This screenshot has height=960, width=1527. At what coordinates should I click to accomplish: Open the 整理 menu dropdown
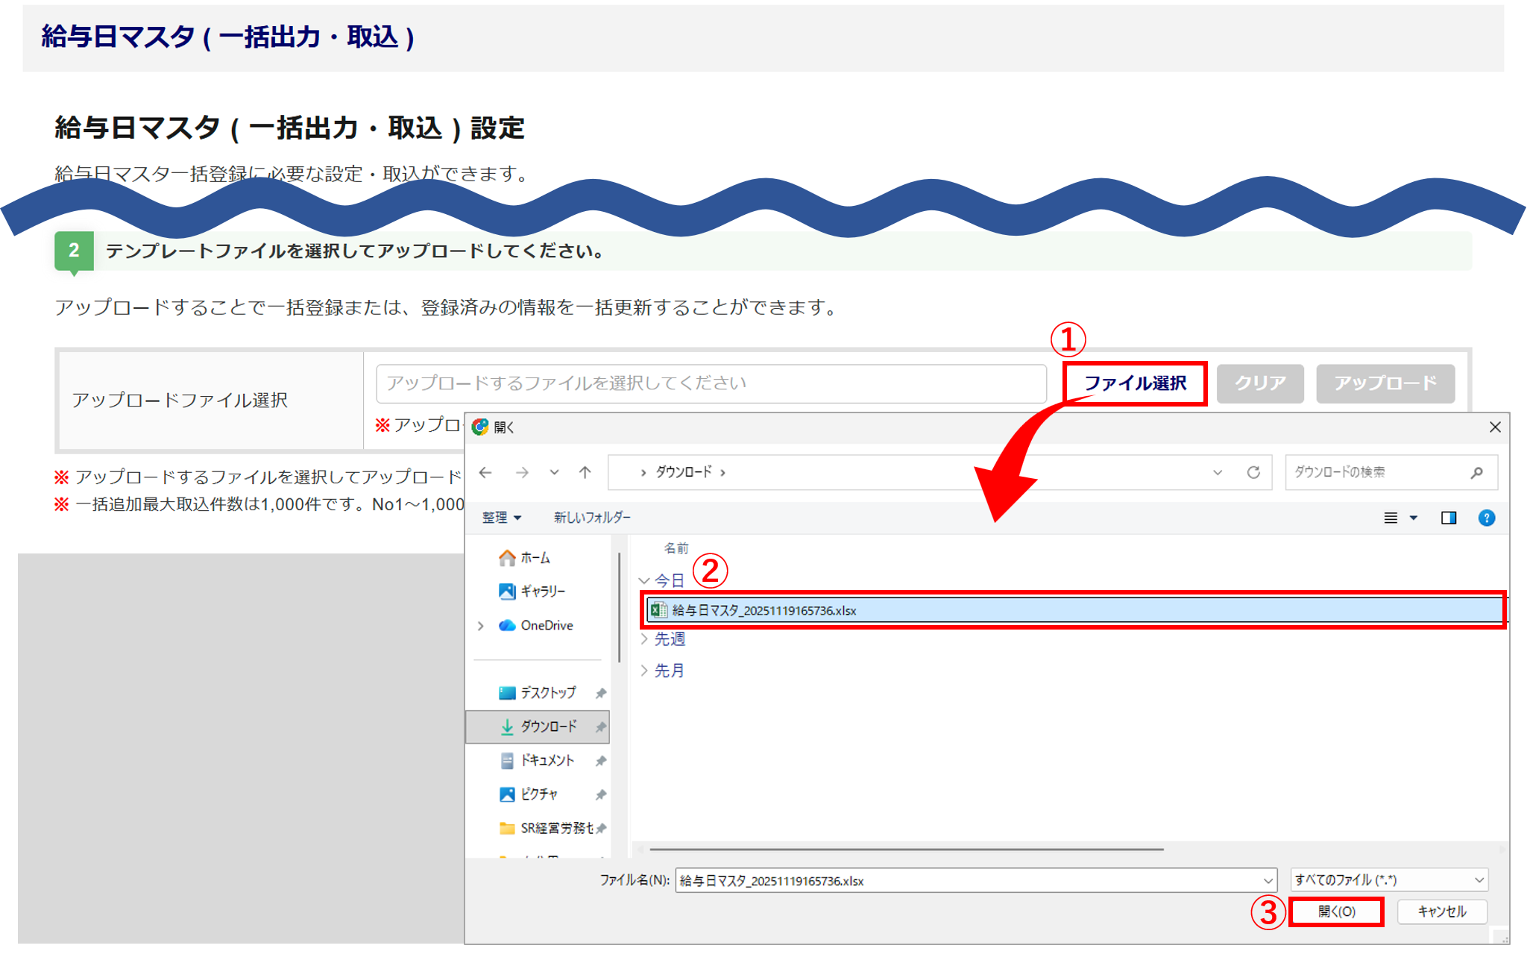tap(501, 518)
